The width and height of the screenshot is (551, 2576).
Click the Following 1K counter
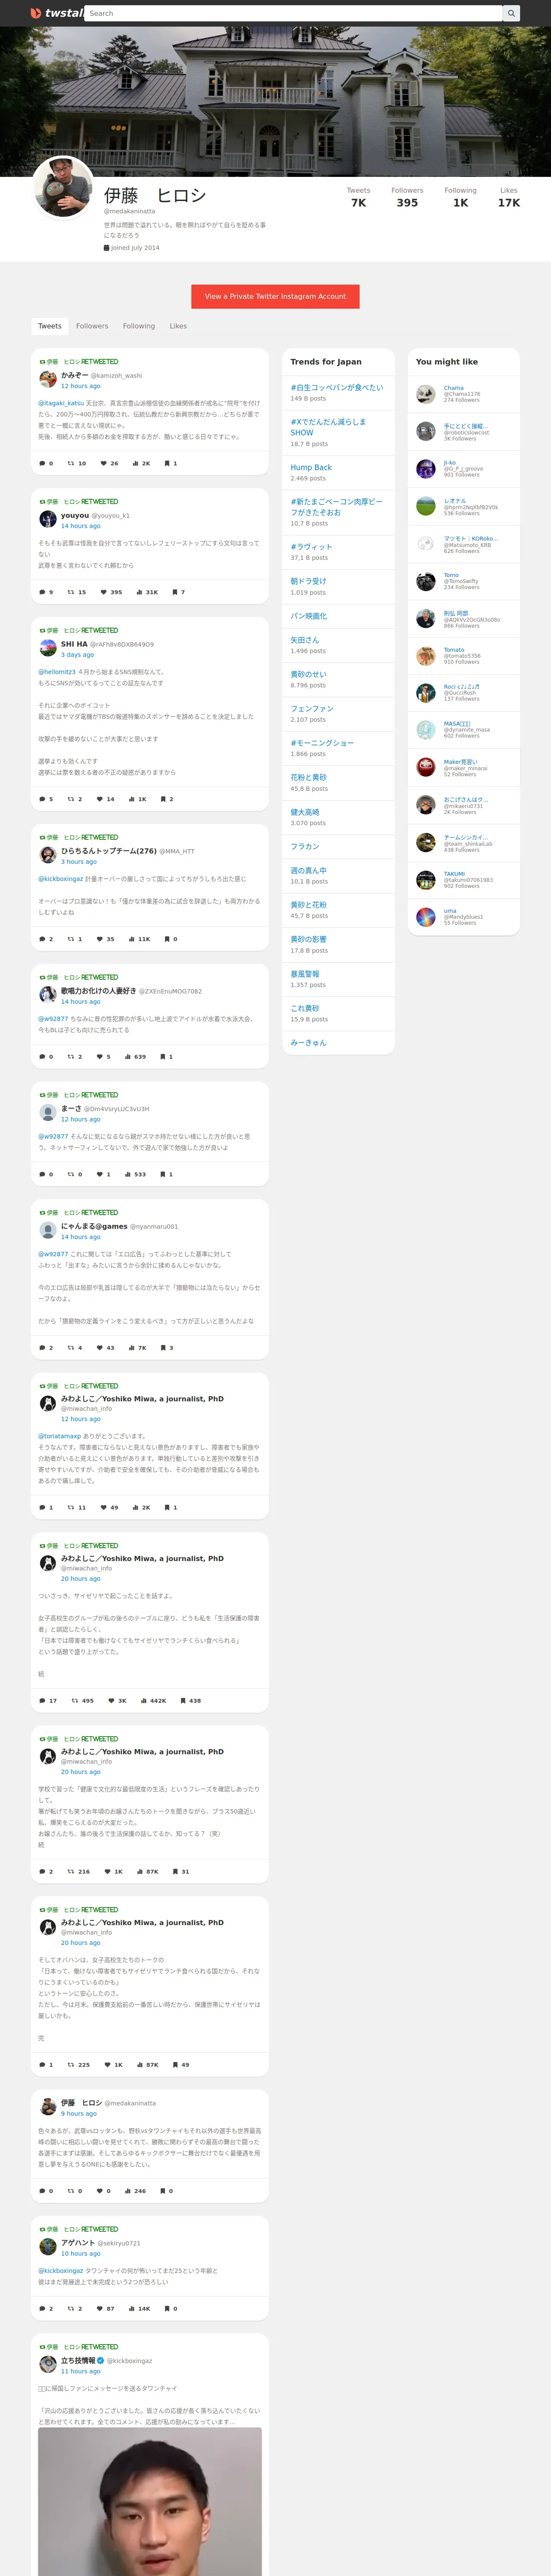point(460,197)
